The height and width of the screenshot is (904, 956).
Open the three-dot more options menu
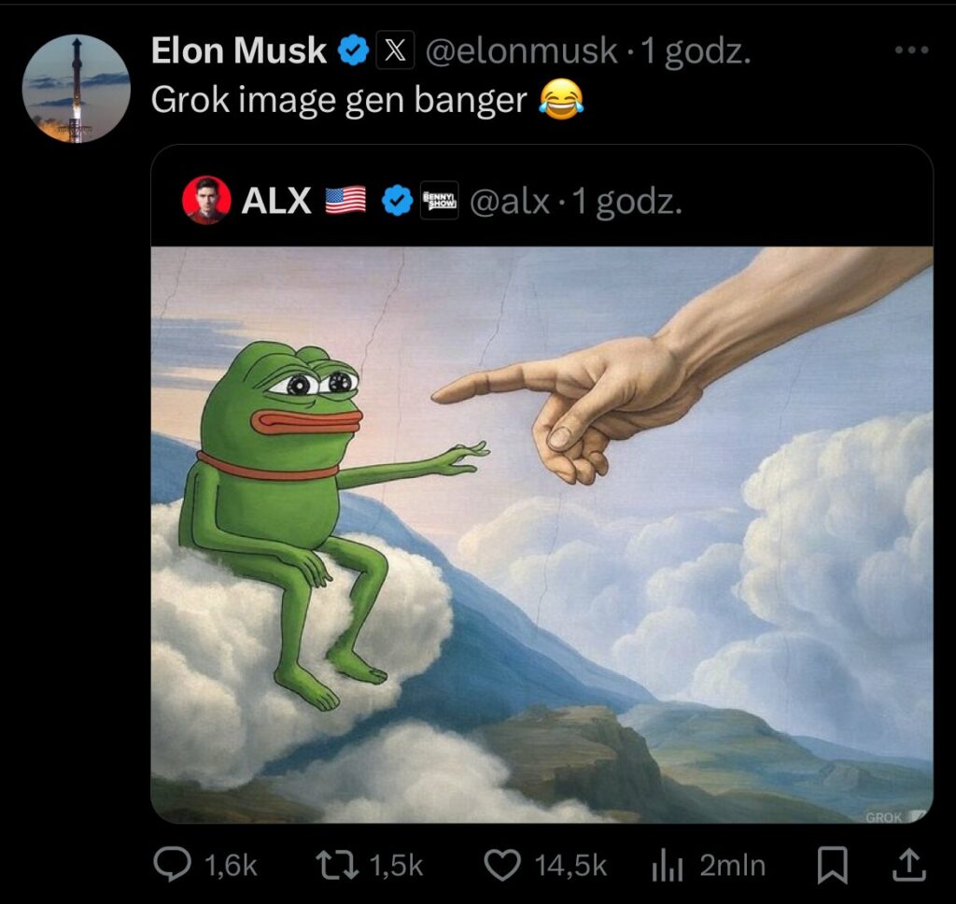click(x=911, y=50)
